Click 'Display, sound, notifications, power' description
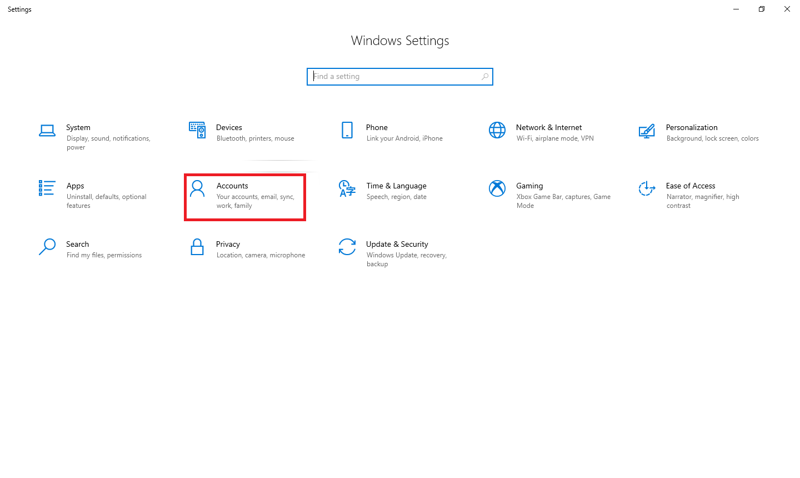800x478 pixels. (x=108, y=143)
